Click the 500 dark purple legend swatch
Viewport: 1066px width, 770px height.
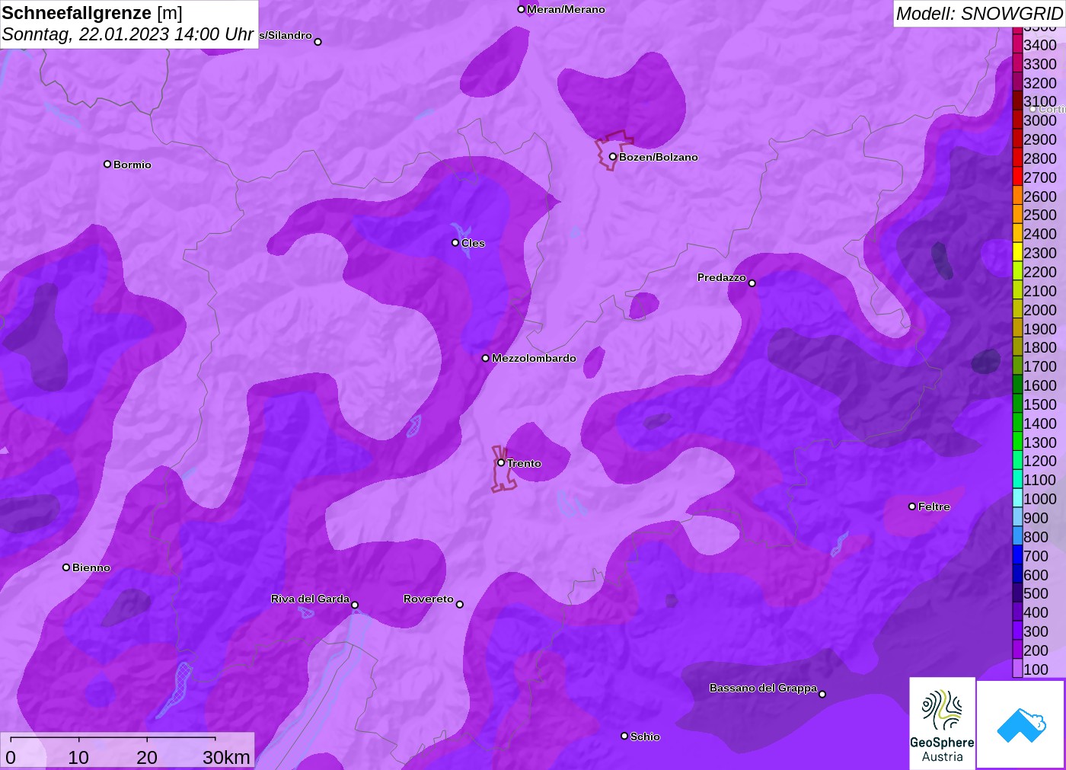tap(1017, 593)
